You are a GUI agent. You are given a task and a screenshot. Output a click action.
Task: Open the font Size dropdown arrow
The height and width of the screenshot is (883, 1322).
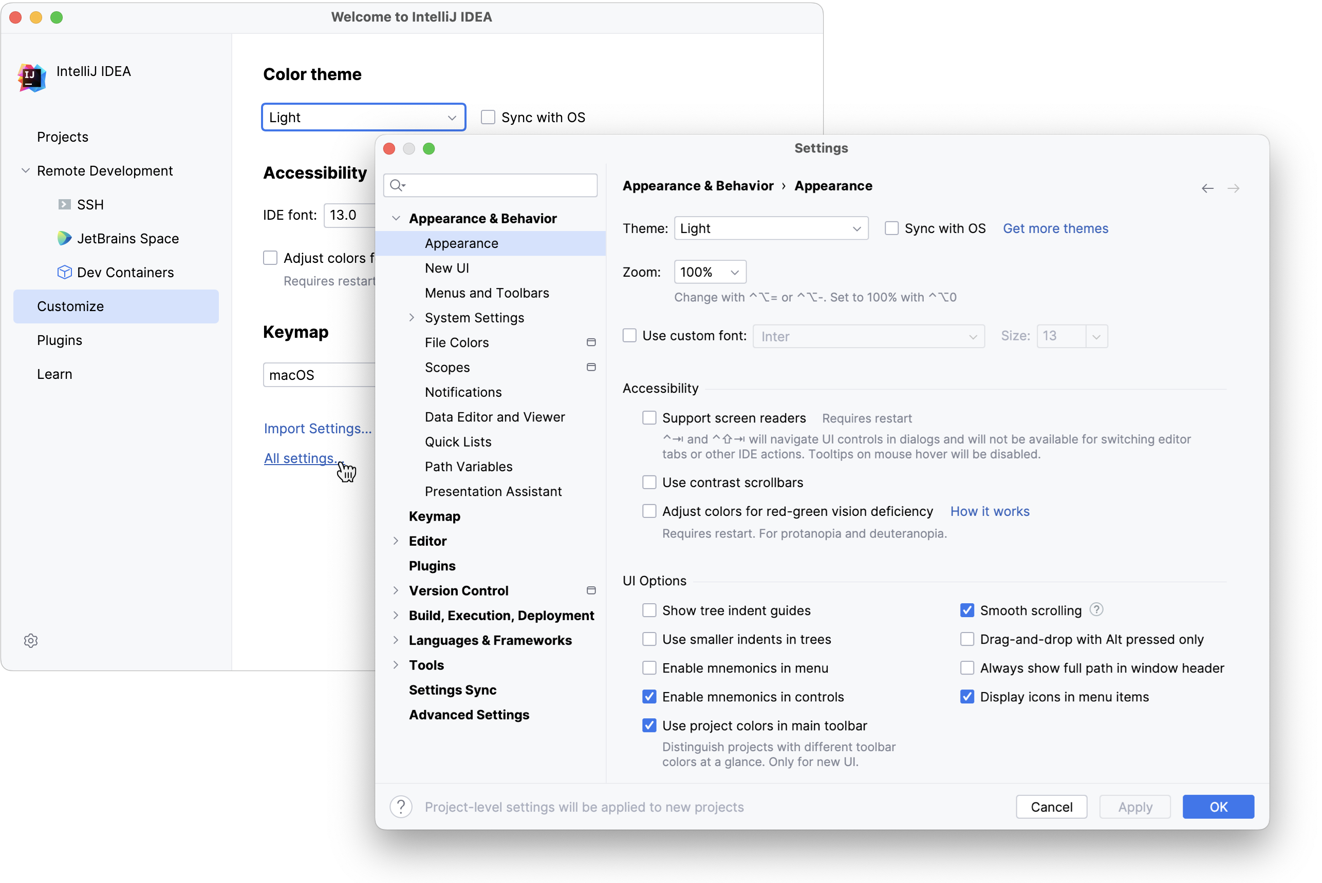pos(1096,336)
